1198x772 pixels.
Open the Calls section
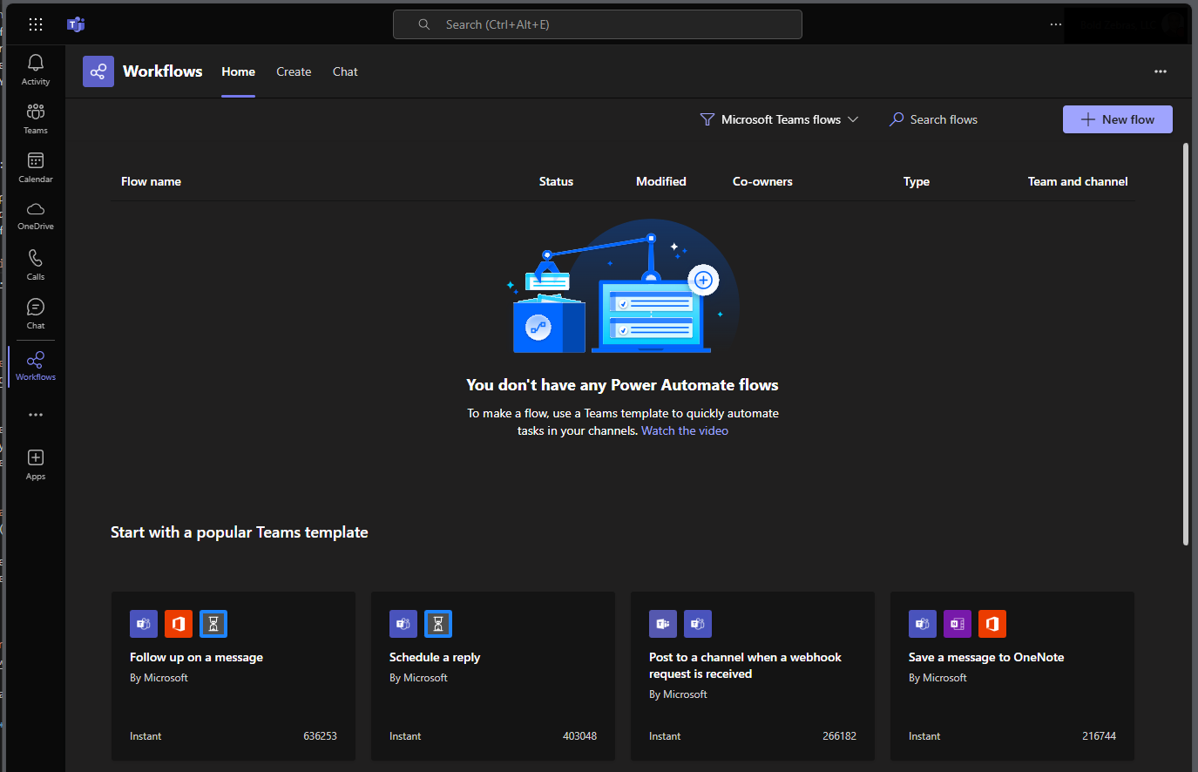click(35, 264)
